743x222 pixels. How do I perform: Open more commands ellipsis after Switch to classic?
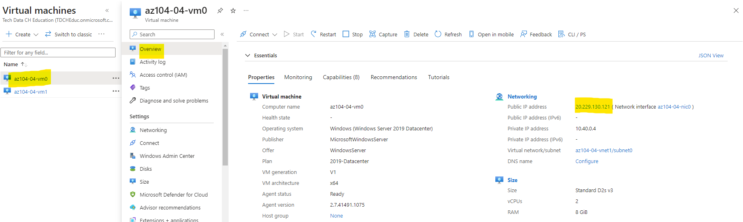click(x=101, y=34)
